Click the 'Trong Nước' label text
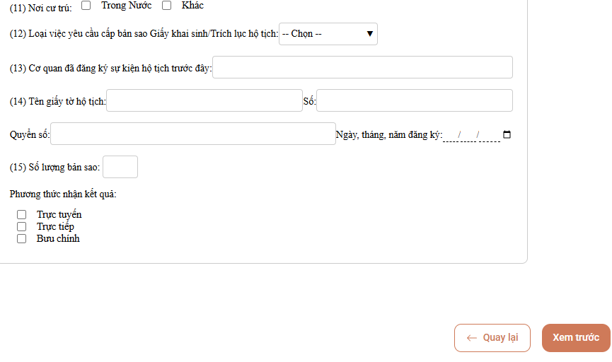The image size is (612, 362). coord(127,5)
